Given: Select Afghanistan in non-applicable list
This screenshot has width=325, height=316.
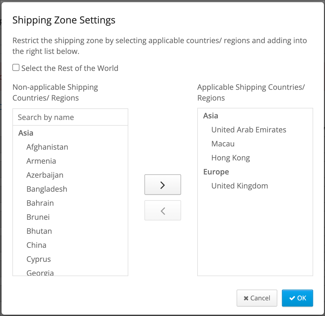Looking at the screenshot, I should click(47, 147).
